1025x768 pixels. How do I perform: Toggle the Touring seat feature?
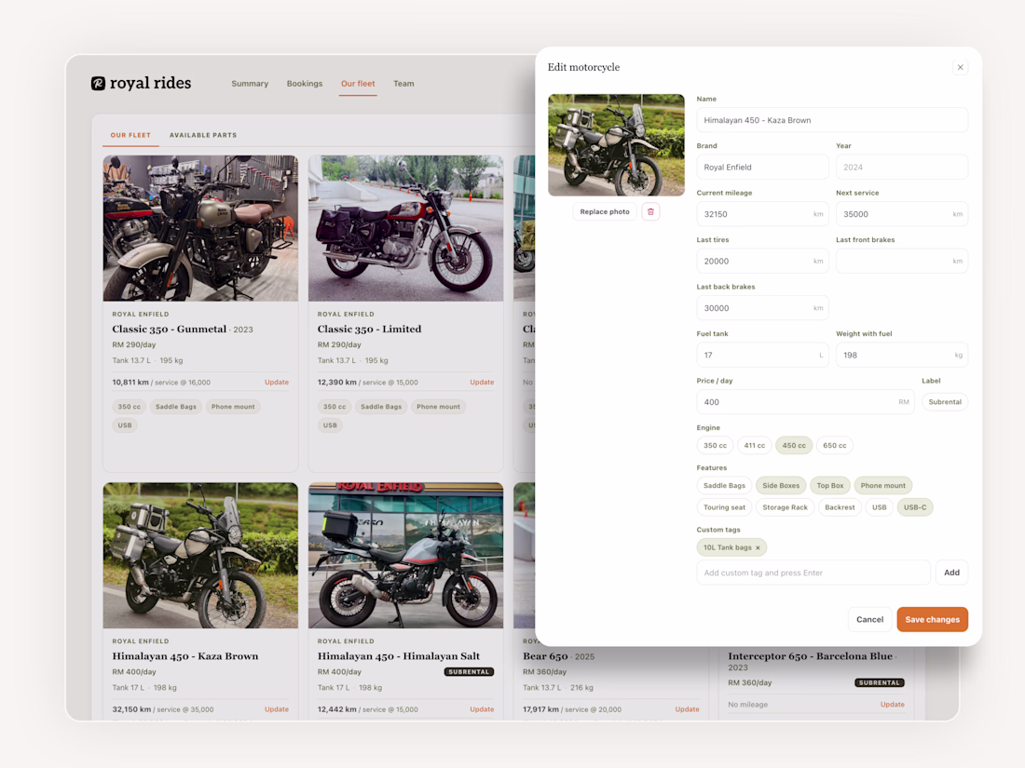(724, 507)
